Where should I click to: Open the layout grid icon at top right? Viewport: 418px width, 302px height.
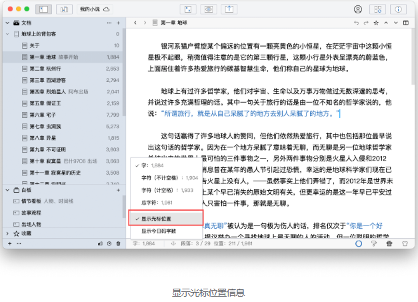378,9
